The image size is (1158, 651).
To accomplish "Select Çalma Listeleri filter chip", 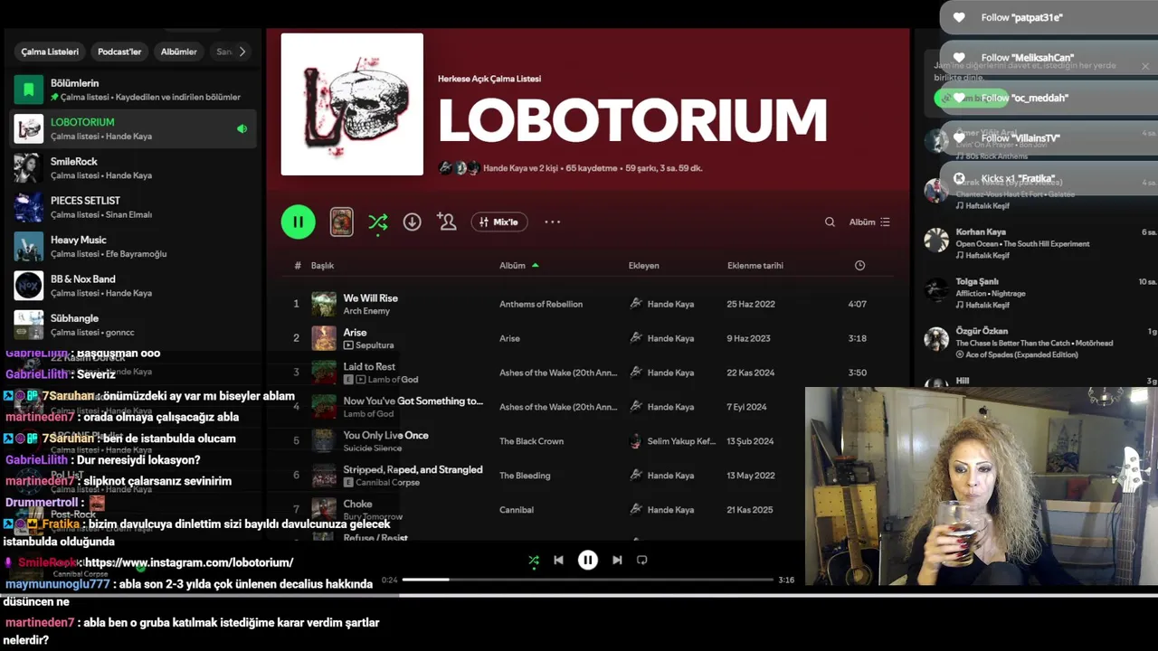I will tap(51, 52).
